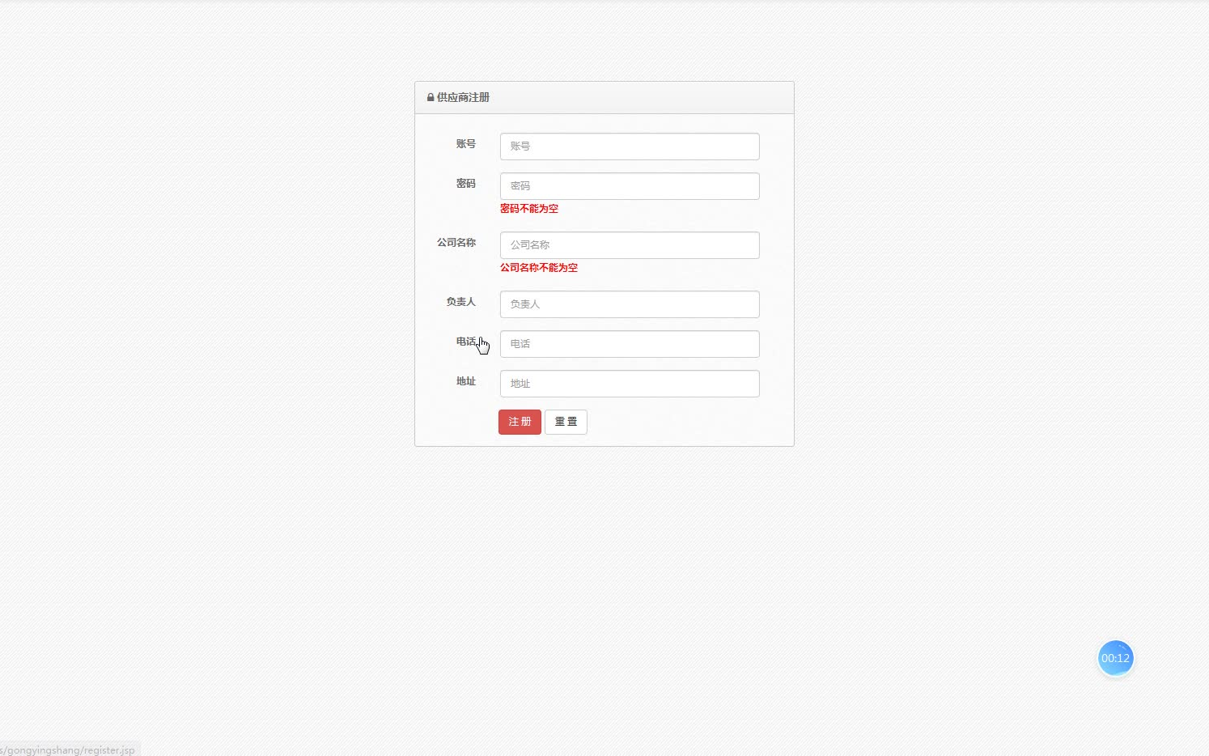This screenshot has width=1209, height=756.
Task: Click the blue 00:12 timer bubble
Action: coord(1115,658)
